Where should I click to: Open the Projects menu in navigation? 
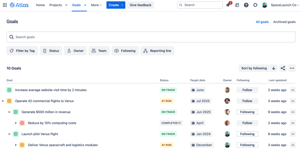[58, 5]
